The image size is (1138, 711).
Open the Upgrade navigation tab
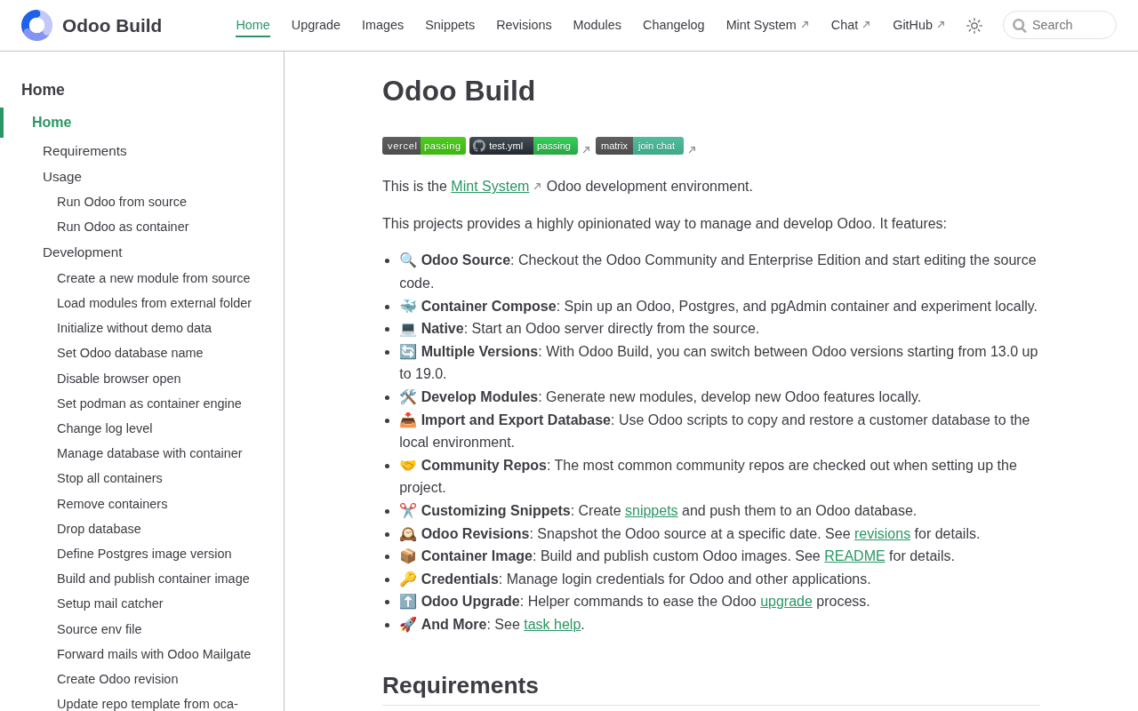coord(316,25)
